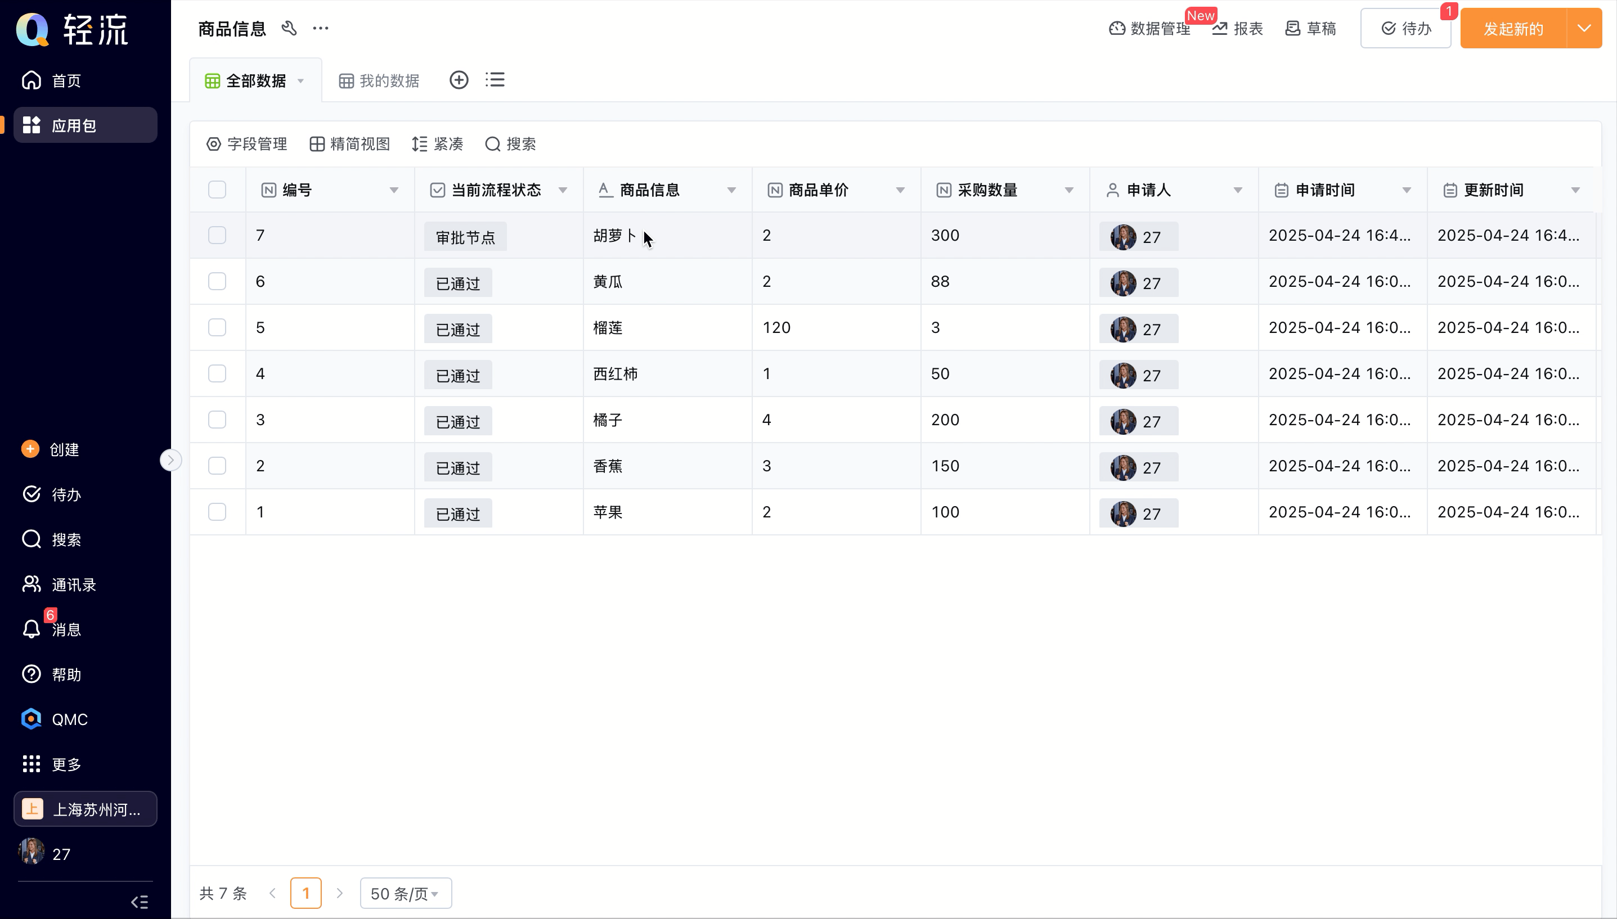Go to next page arrow
Viewport: 1617px width, 919px height.
coord(340,893)
